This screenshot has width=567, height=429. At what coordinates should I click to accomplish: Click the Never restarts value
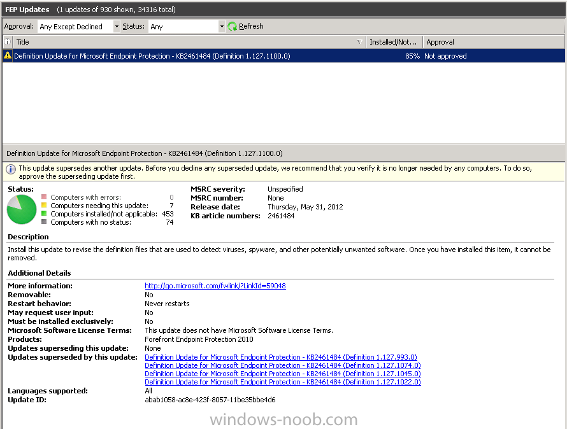pos(167,304)
